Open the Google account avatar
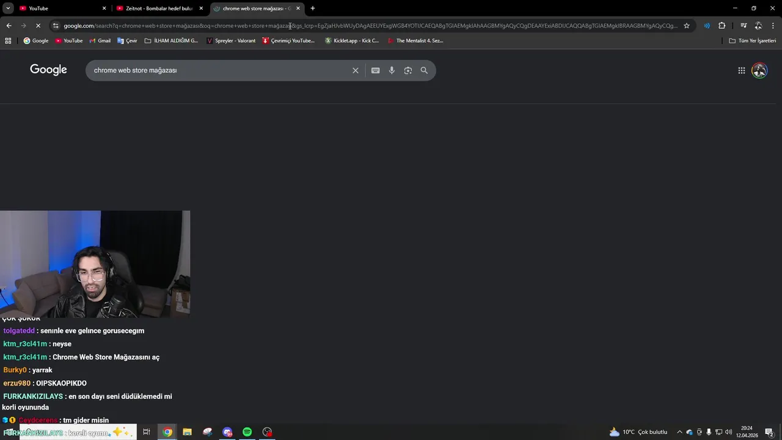 point(759,70)
